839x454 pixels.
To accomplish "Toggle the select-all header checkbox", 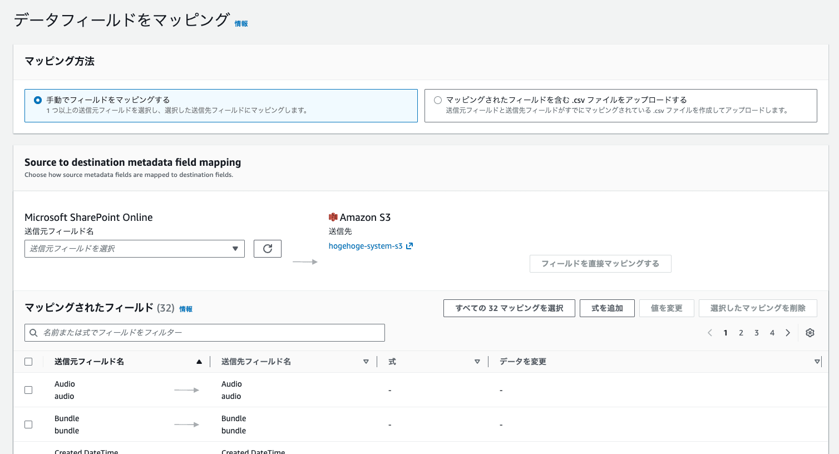I will [28, 362].
